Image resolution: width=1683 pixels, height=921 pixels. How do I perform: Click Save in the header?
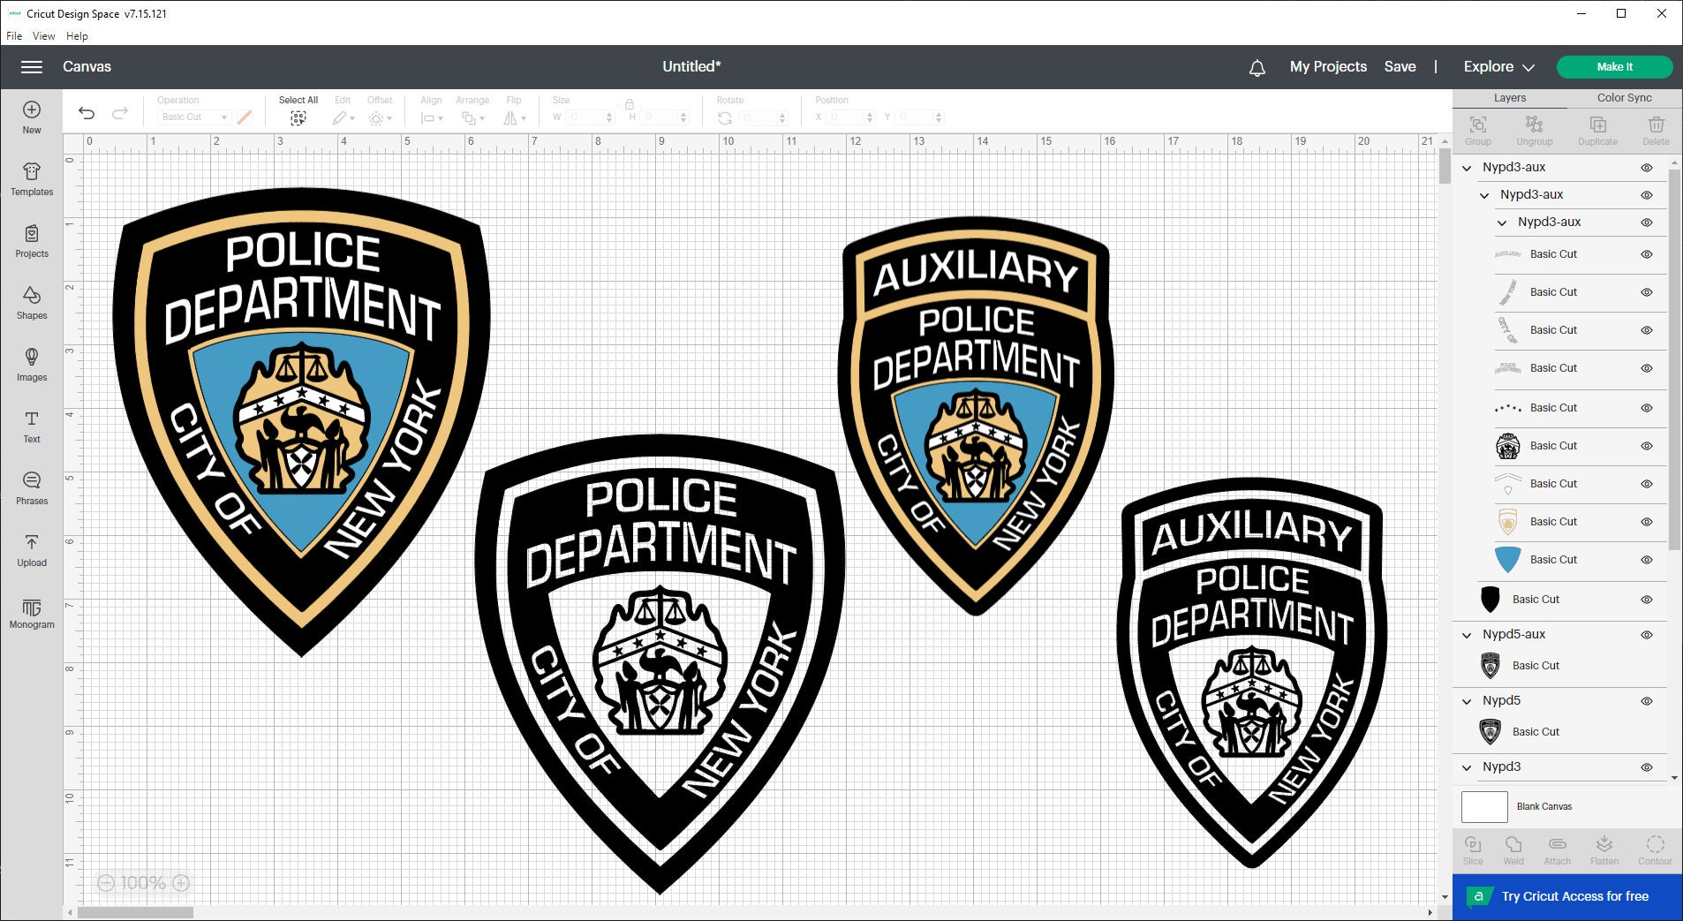coord(1400,67)
